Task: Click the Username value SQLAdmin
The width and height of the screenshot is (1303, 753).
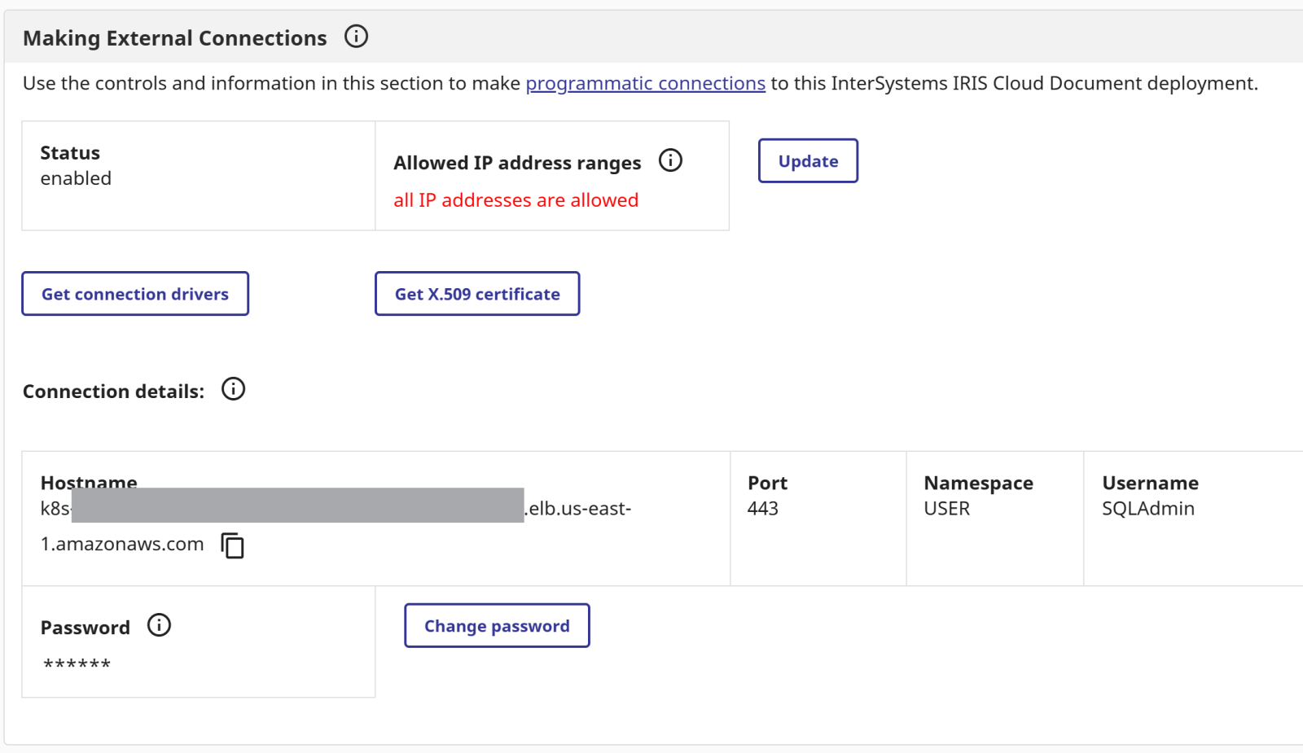Action: [1147, 509]
